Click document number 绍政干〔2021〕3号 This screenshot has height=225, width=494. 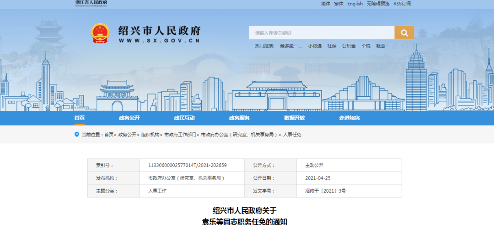tap(326, 191)
